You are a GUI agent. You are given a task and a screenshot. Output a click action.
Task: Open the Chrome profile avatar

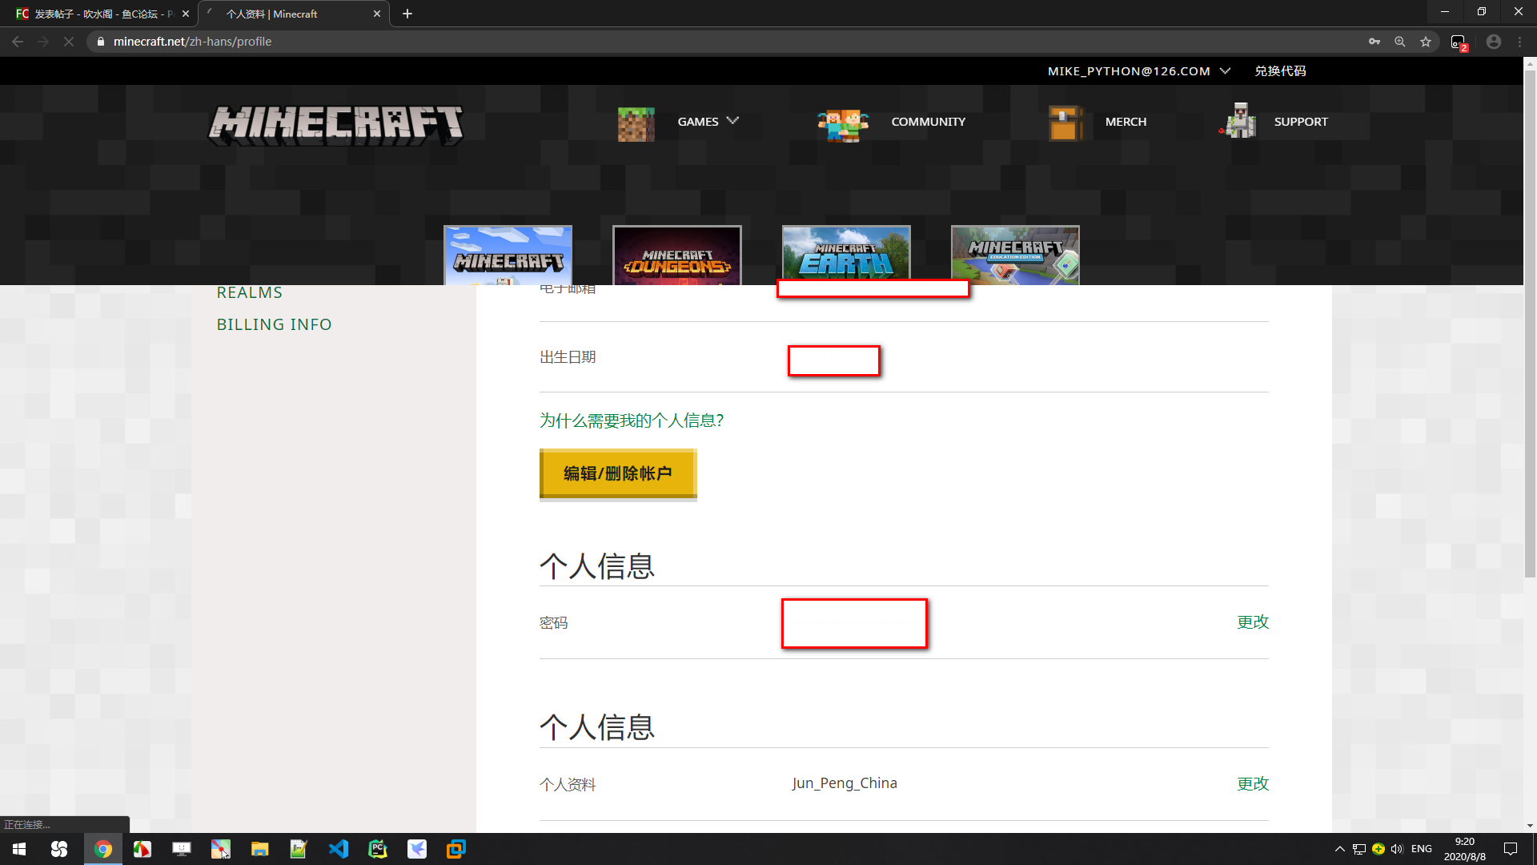(1494, 42)
